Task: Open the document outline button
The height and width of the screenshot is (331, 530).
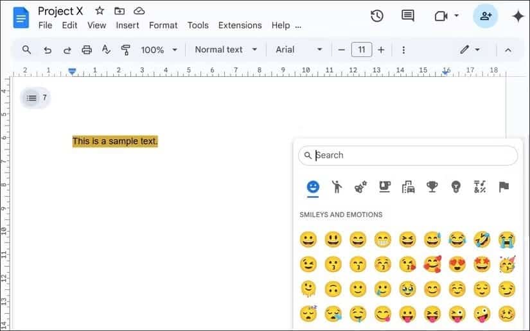Action: pyautogui.click(x=31, y=98)
